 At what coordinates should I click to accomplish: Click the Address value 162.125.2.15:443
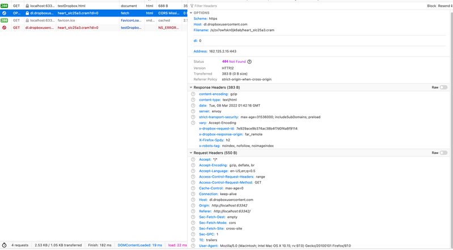click(222, 51)
